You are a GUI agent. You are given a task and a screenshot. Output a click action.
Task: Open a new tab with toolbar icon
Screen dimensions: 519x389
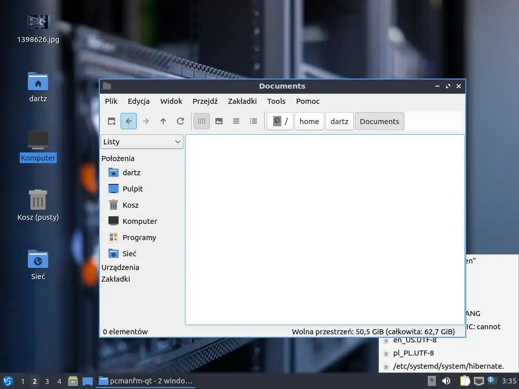click(x=112, y=121)
